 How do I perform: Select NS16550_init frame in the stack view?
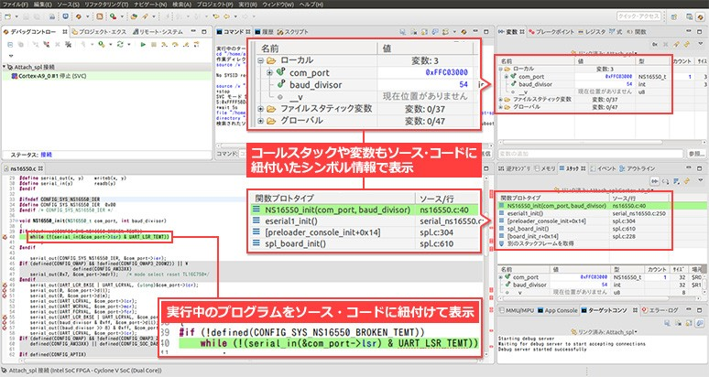pyautogui.click(x=550, y=205)
